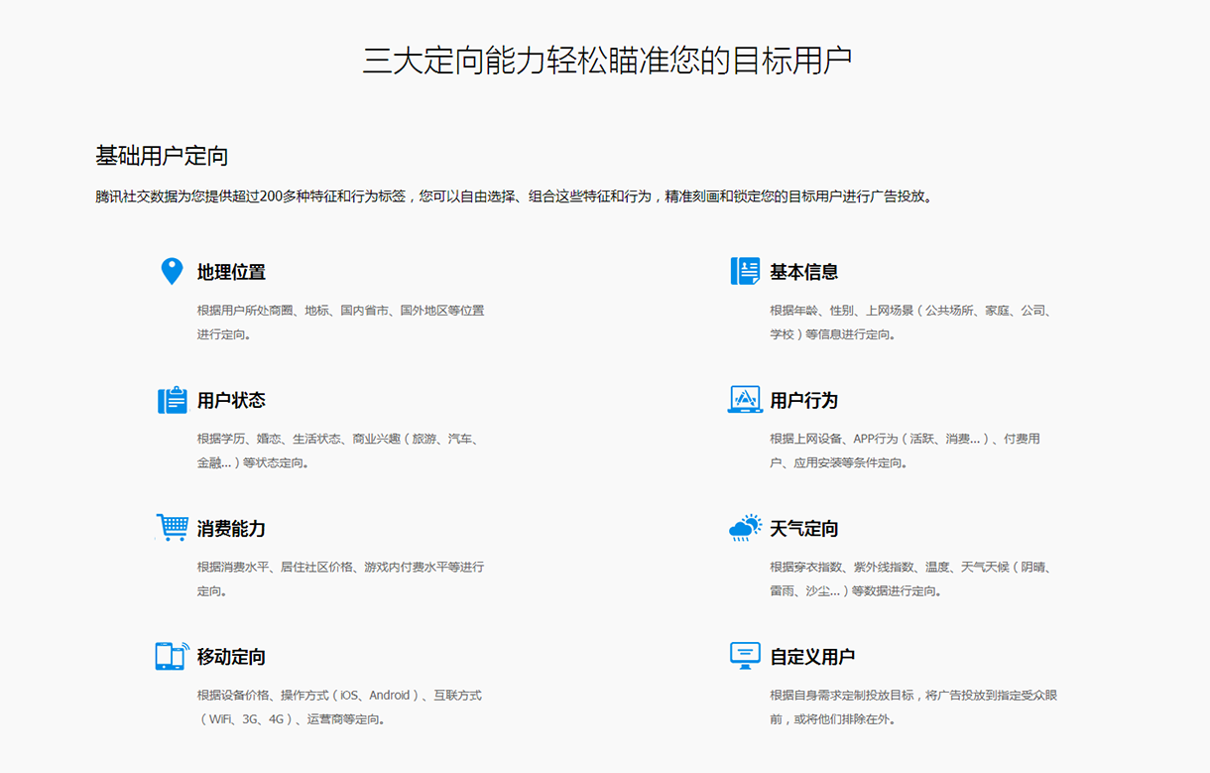This screenshot has height=773, width=1210.
Task: Select the 基本信息 heading
Action: point(803,272)
